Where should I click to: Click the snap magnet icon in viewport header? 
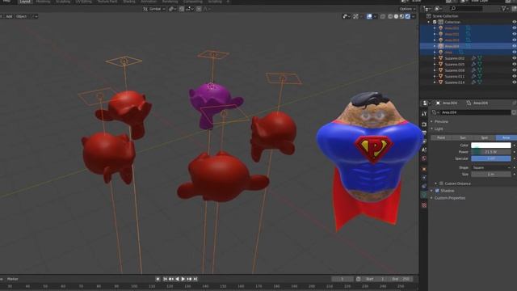(182, 9)
